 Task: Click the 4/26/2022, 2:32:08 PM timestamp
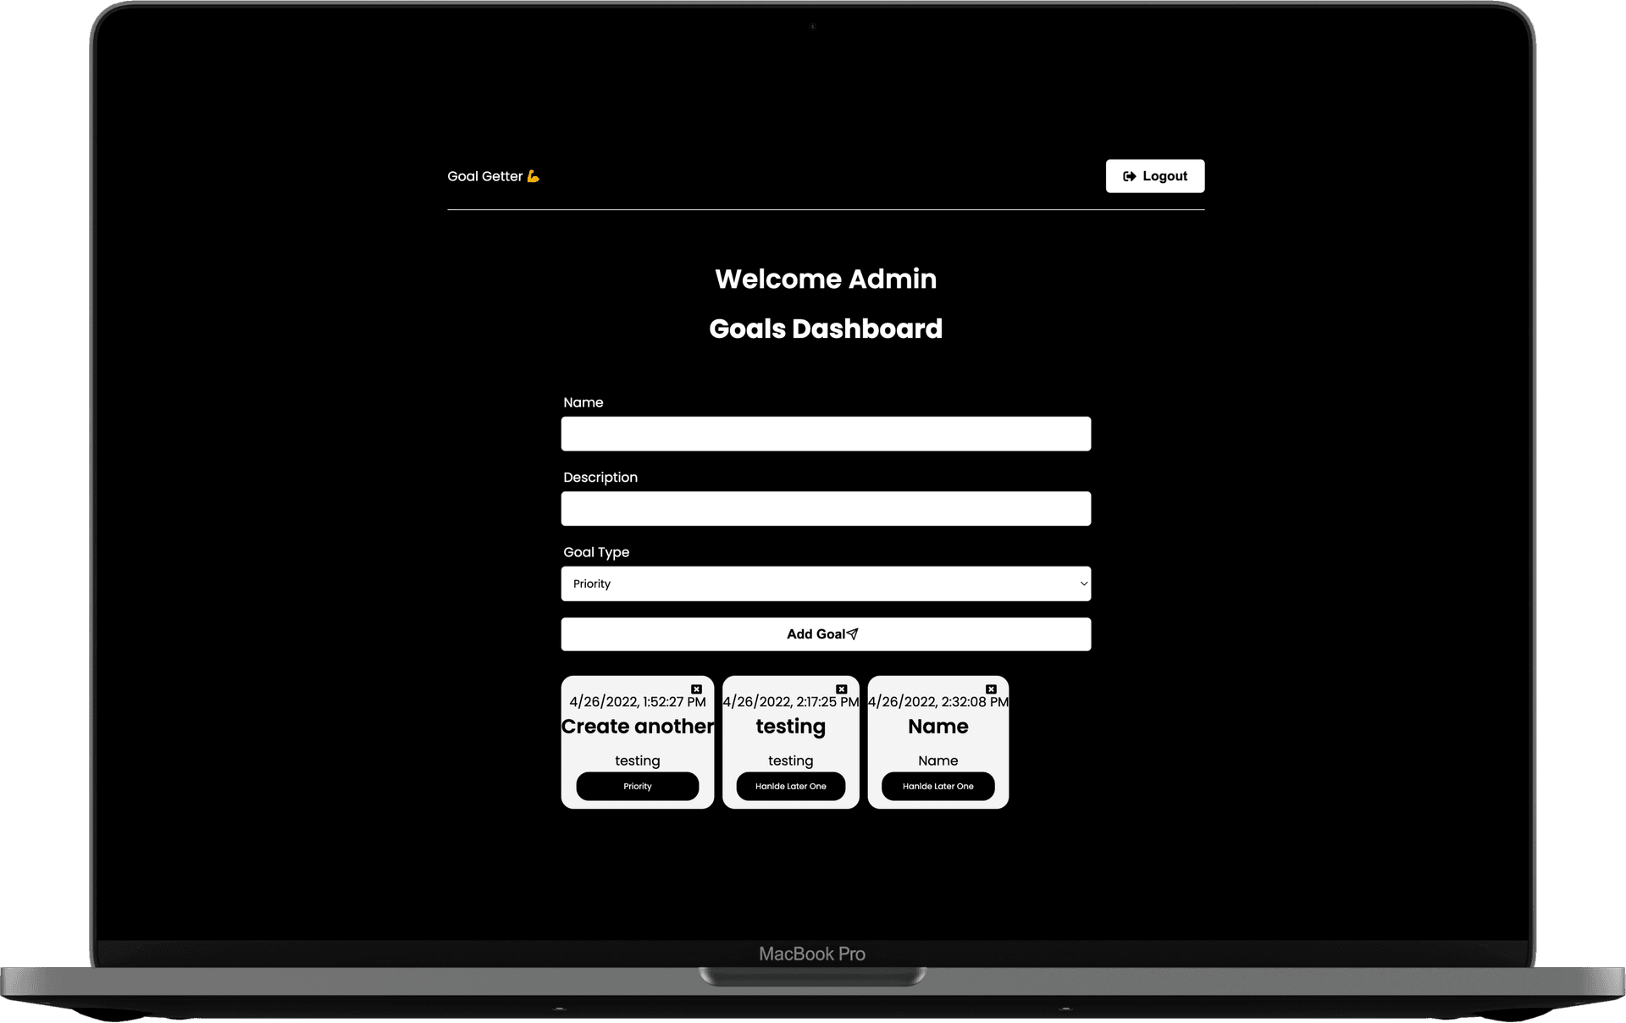tap(937, 702)
